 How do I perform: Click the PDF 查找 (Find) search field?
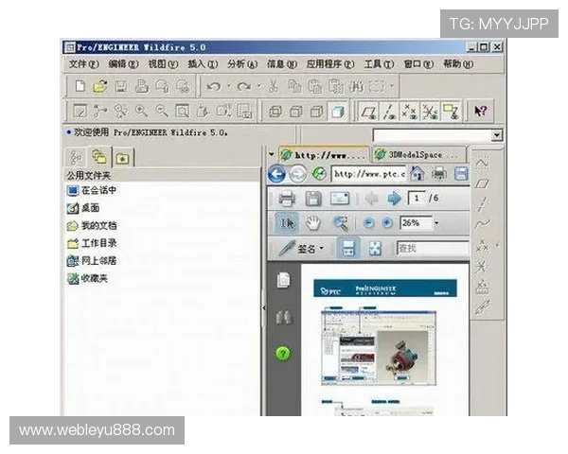click(x=431, y=249)
